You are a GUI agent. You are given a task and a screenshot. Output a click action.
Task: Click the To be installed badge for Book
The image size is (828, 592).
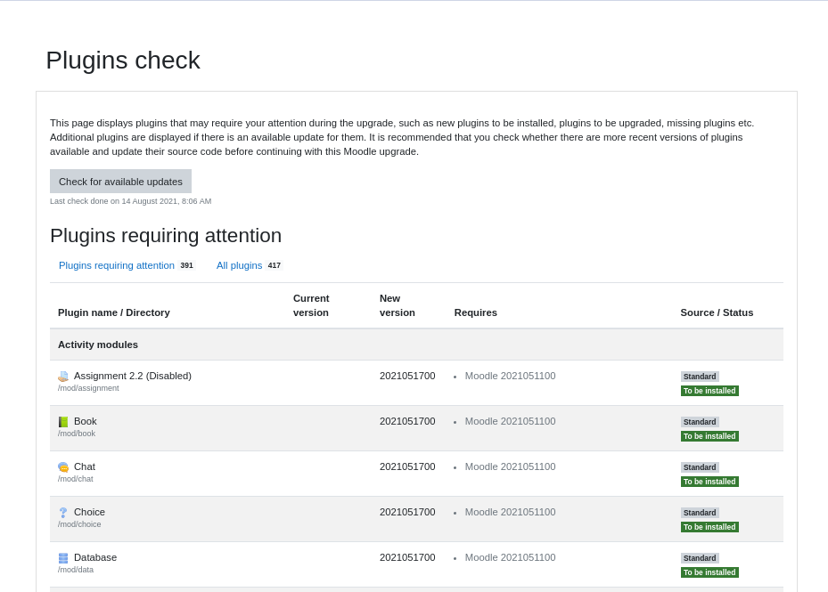(x=709, y=436)
